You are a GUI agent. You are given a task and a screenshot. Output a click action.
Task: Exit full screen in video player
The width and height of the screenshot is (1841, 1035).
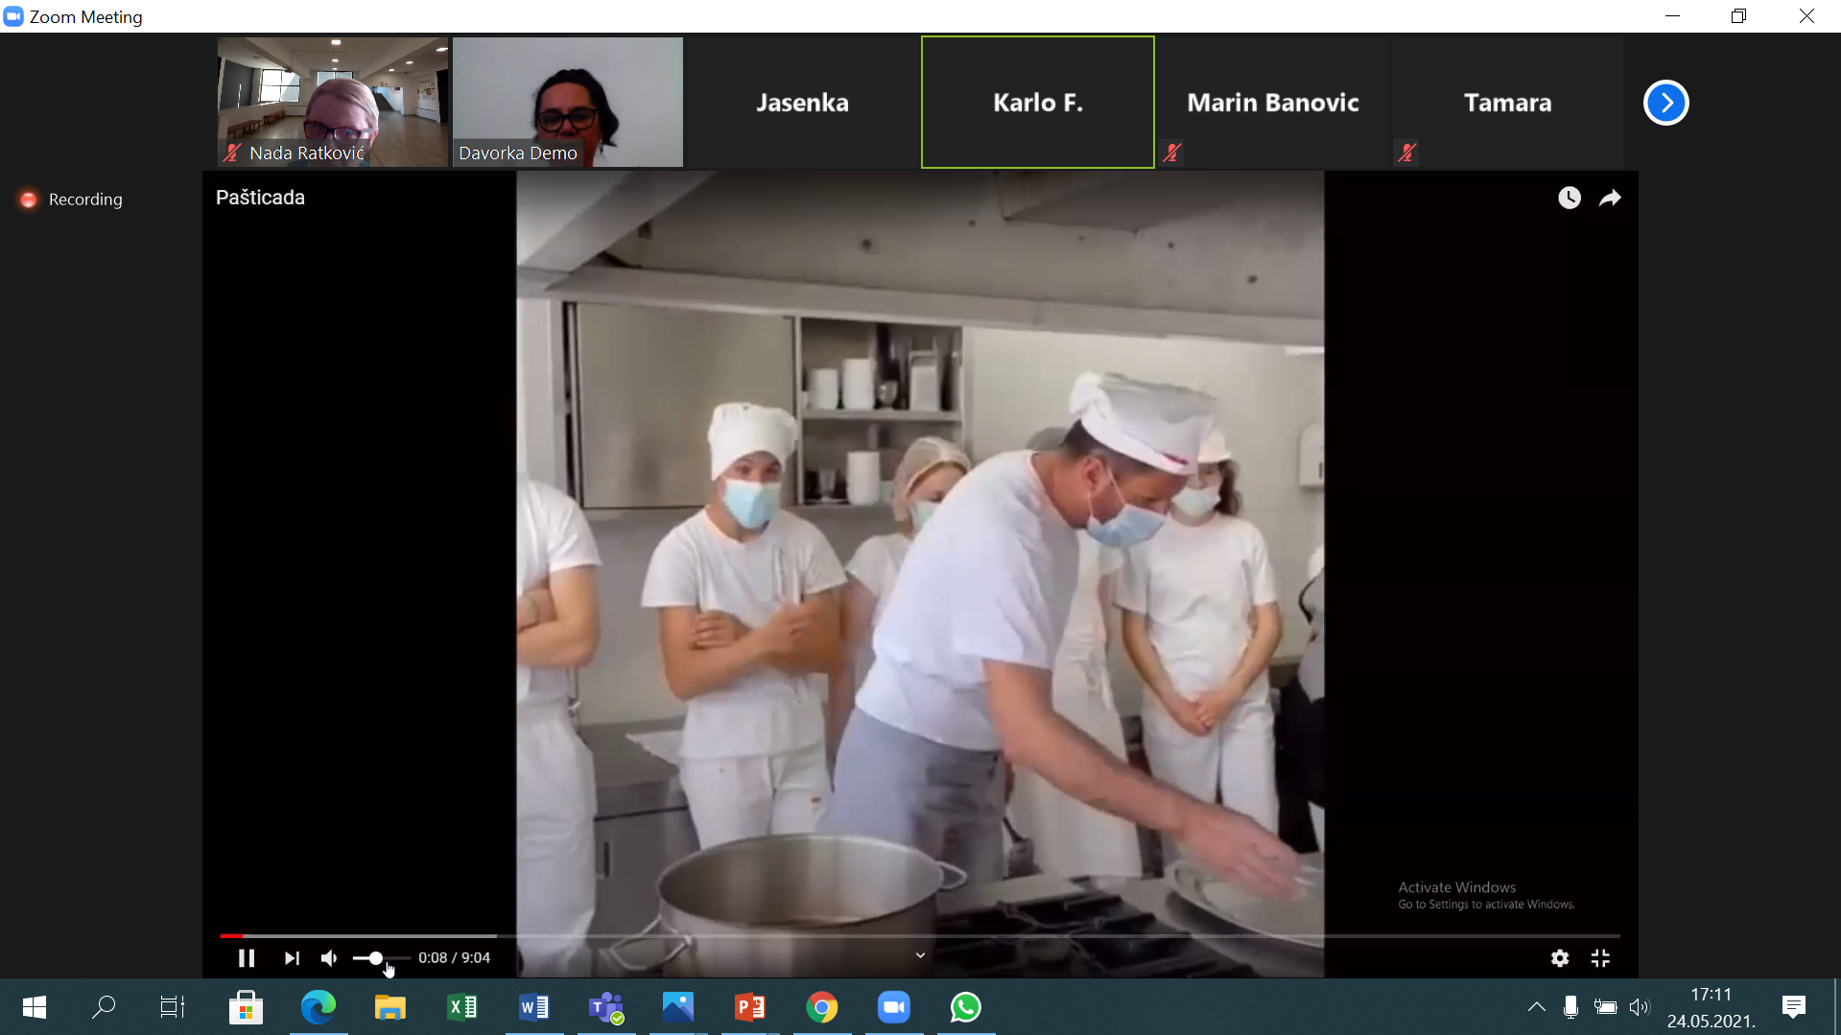pos(1600,957)
